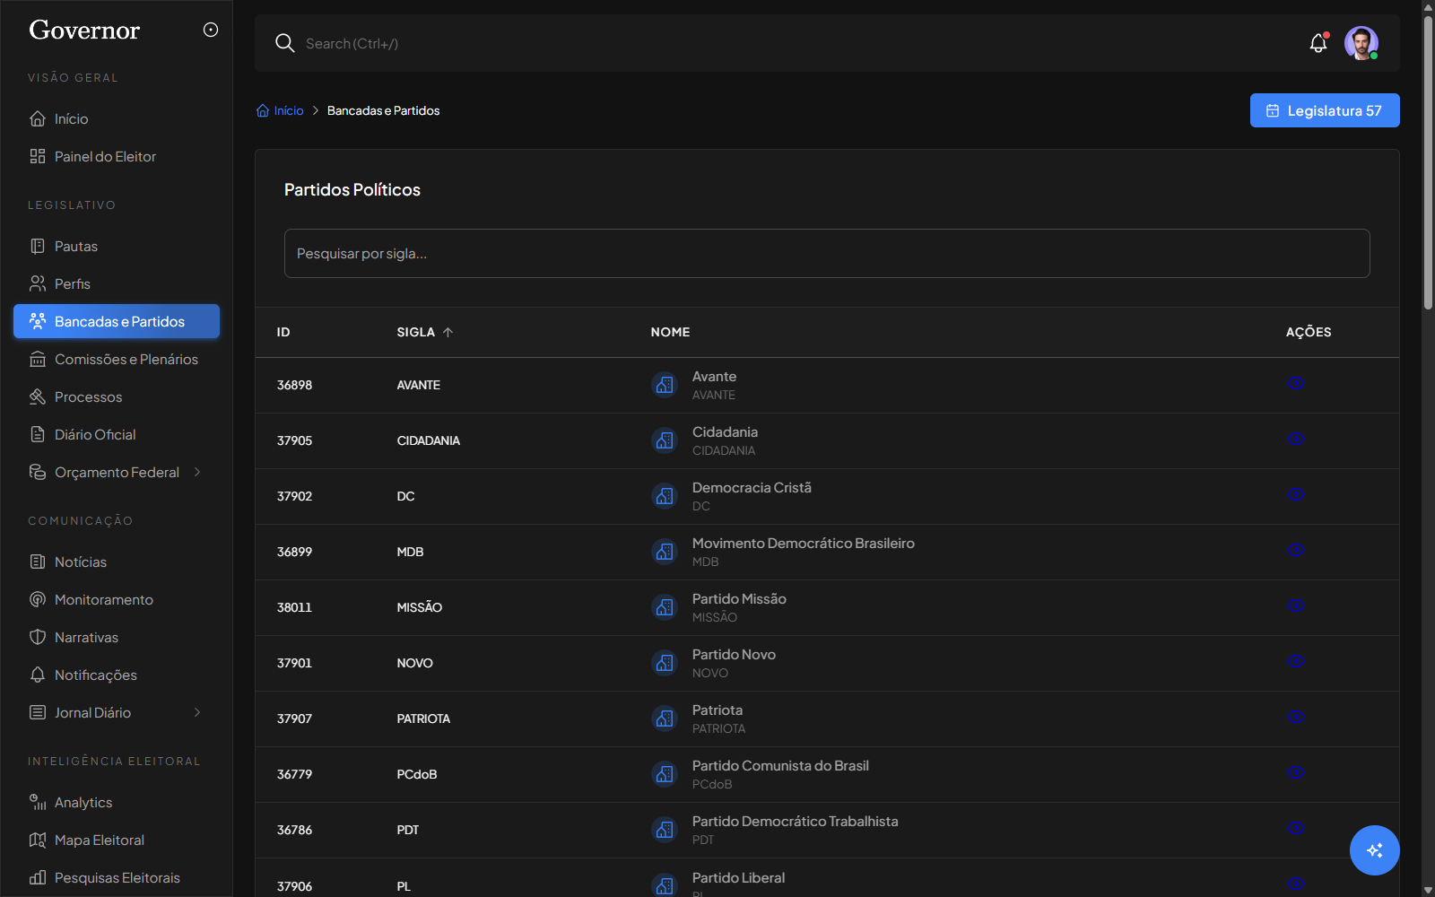1435x897 pixels.
Task: Click the home icon in the breadcrumb
Action: click(263, 110)
